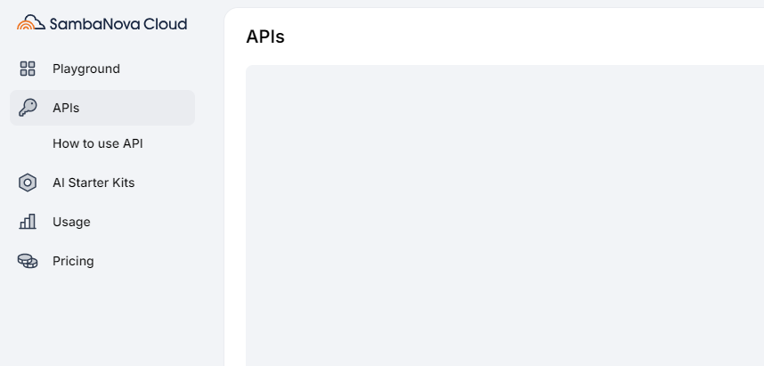Show the Usage page via its label
764x366 pixels.
(x=71, y=223)
